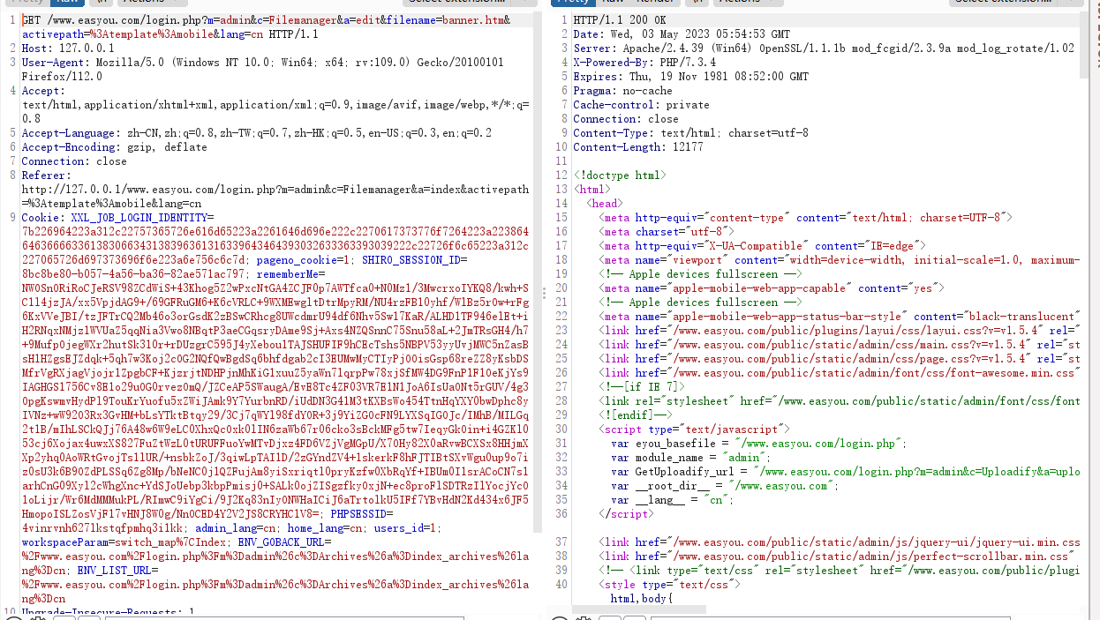Click the <!--[if IE 7]> comment line
Image resolution: width=1100 pixels, height=620 pixels.
[x=642, y=386]
